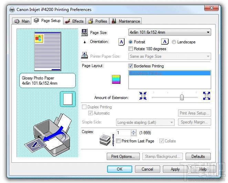Click the reduce extension arrows icon

coord(143,96)
